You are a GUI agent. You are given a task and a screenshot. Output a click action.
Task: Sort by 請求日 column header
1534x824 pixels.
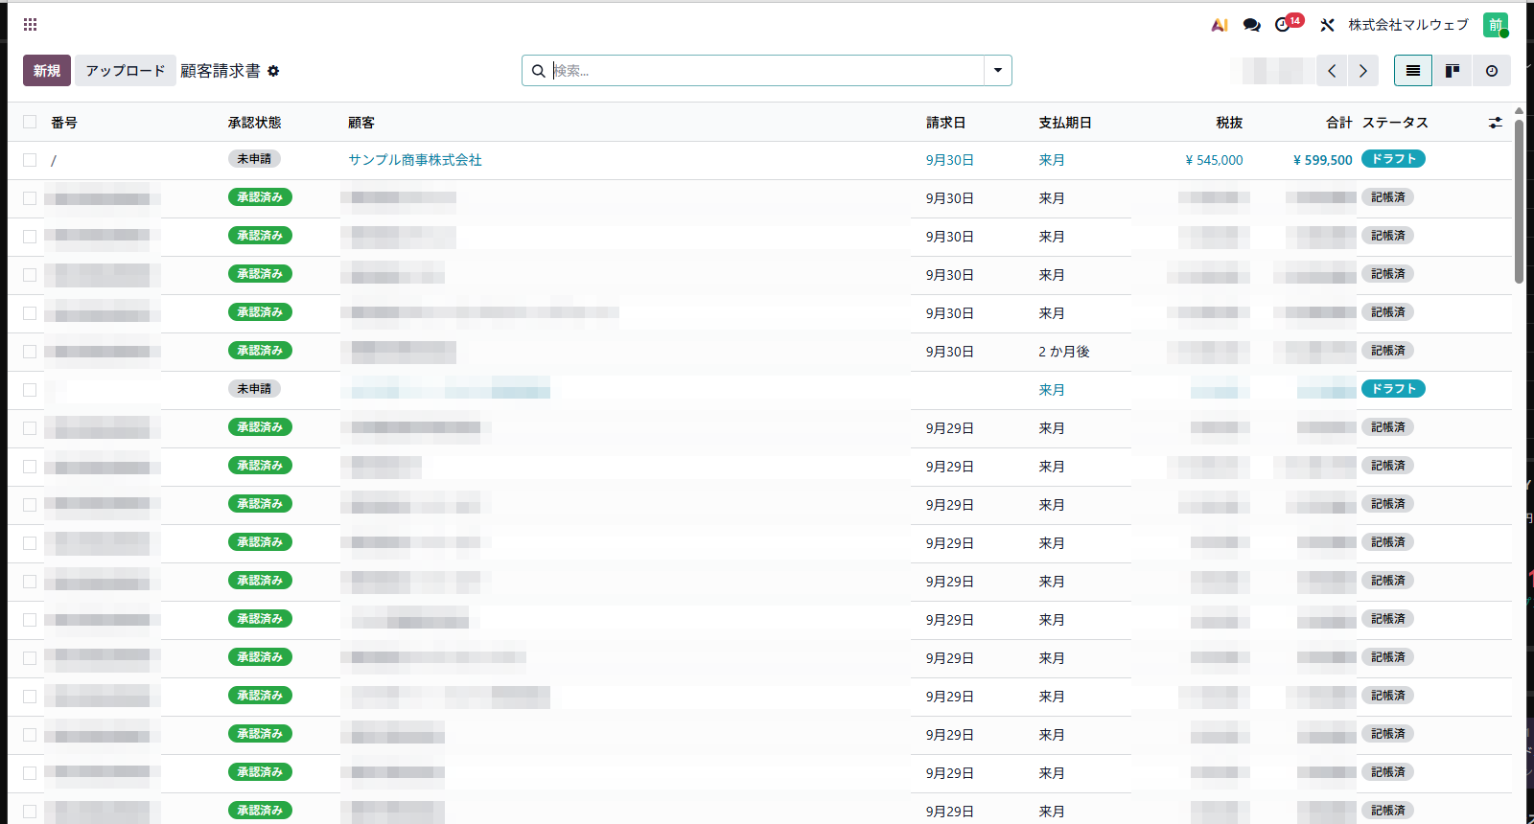[x=945, y=123]
